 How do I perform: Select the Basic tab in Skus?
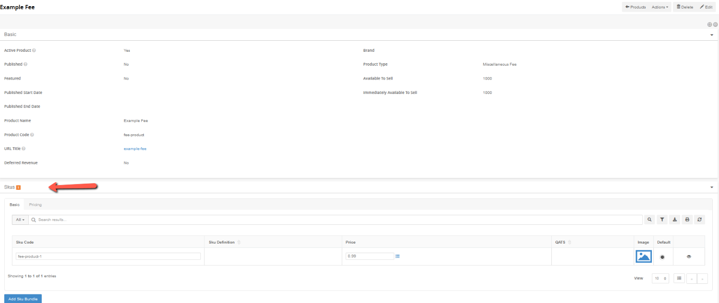pyautogui.click(x=15, y=205)
